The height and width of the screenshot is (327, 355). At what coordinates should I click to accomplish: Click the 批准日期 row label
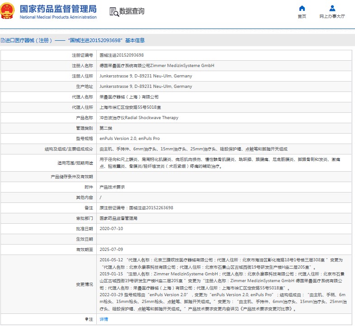85,229
